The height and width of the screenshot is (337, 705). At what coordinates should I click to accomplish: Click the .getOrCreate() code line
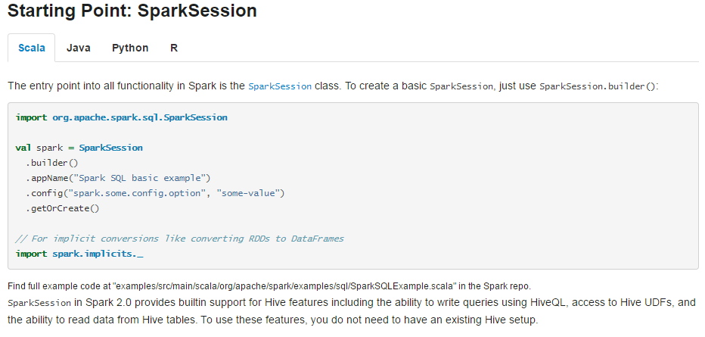[x=63, y=208]
